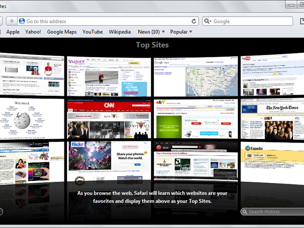Open the Flickr site thumbnail
Viewport: 304px width, 228px height.
pyautogui.click(x=109, y=161)
